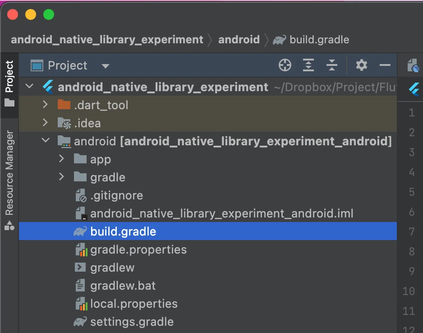Click the Flutter icon in editor area

tap(414, 89)
